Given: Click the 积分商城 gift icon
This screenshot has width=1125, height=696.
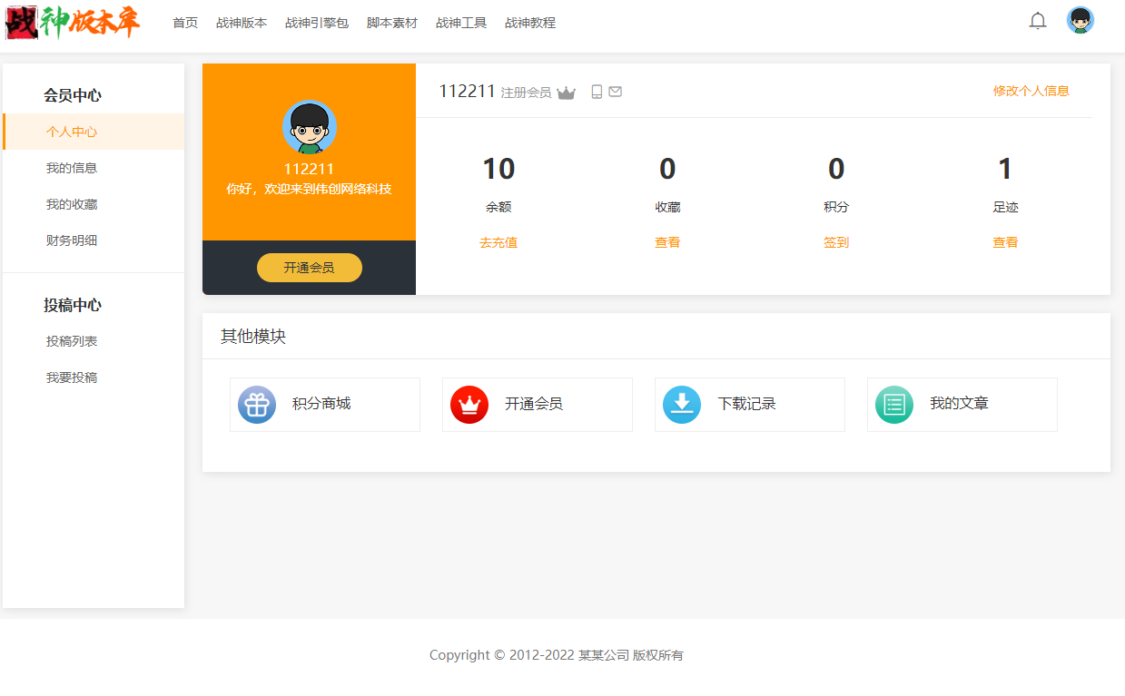Looking at the screenshot, I should coord(257,405).
